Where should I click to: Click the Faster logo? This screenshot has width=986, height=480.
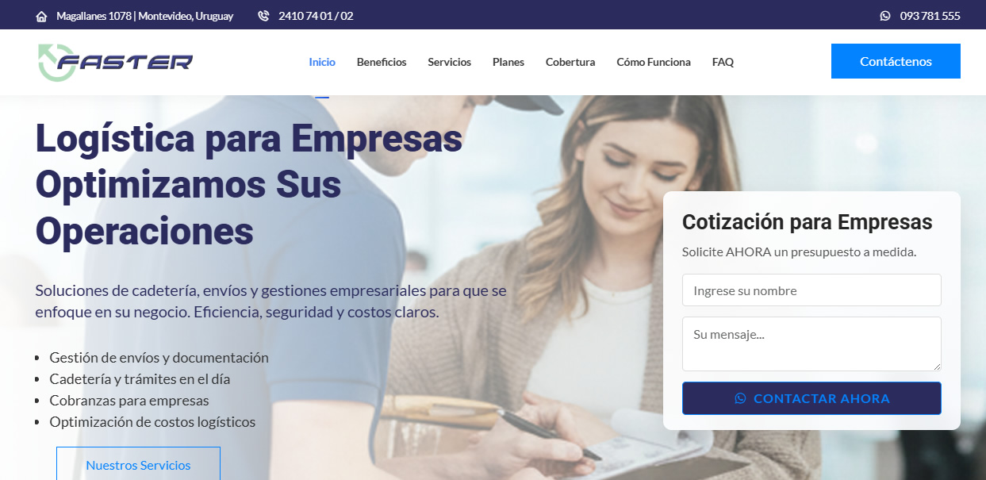(x=116, y=62)
